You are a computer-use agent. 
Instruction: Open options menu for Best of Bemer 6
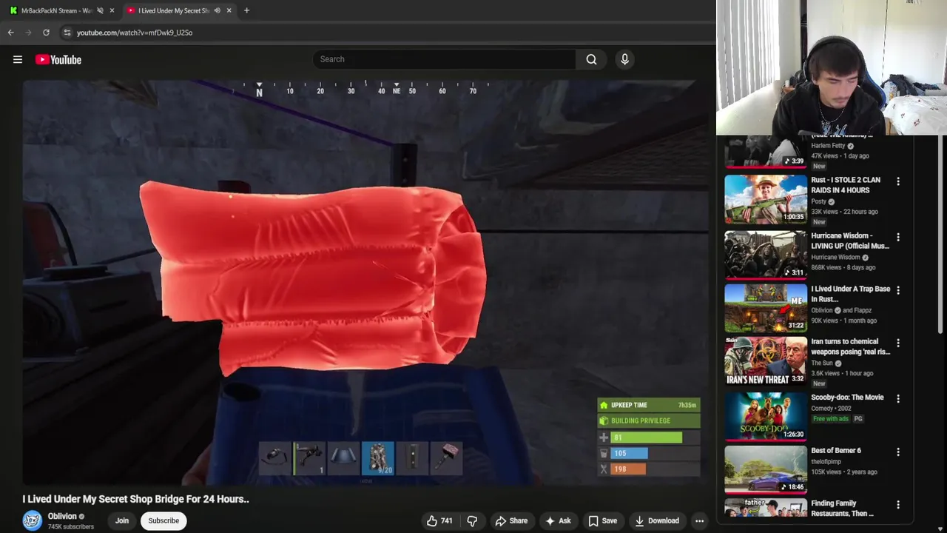point(898,452)
